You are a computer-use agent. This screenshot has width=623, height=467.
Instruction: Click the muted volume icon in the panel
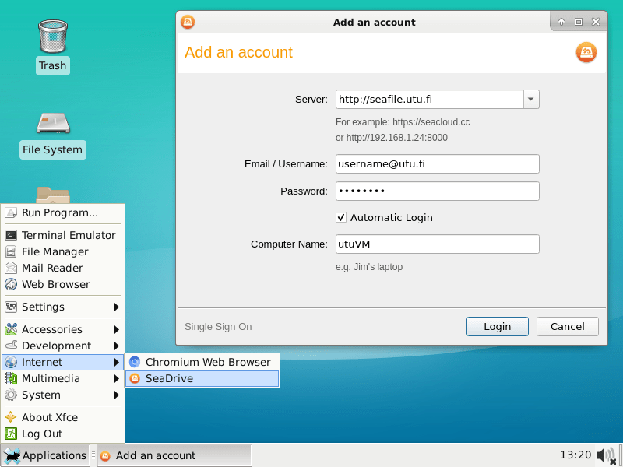(607, 455)
